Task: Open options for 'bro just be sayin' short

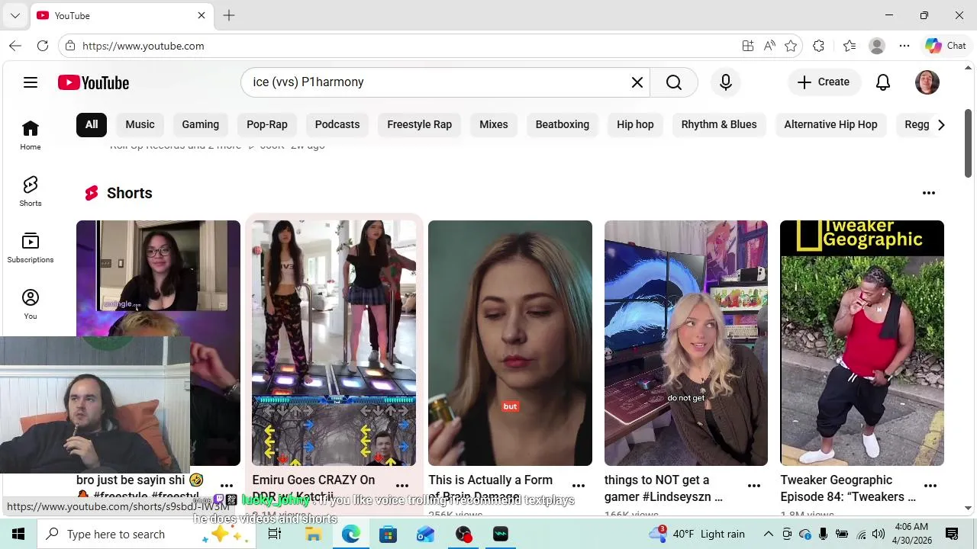Action: pyautogui.click(x=227, y=486)
